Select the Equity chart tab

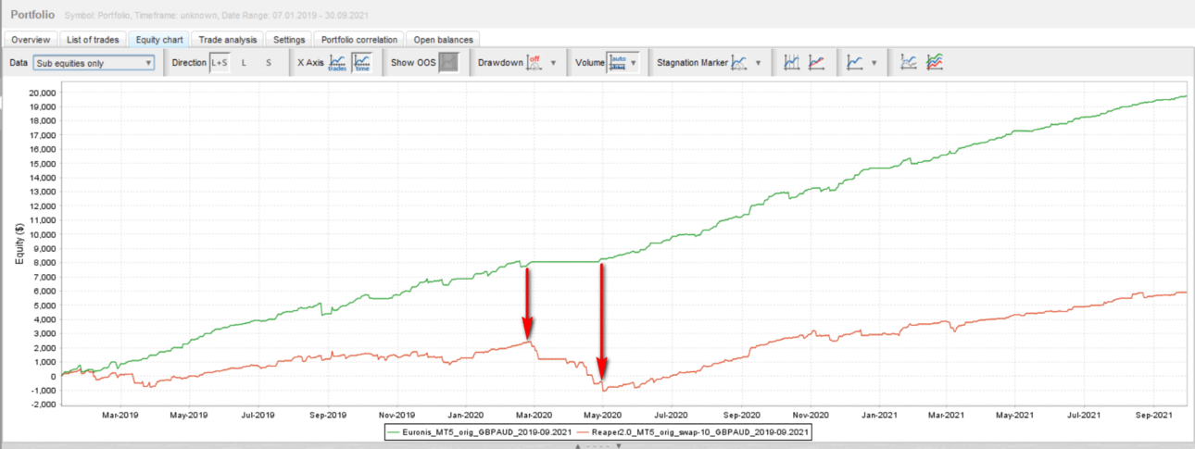pos(160,40)
